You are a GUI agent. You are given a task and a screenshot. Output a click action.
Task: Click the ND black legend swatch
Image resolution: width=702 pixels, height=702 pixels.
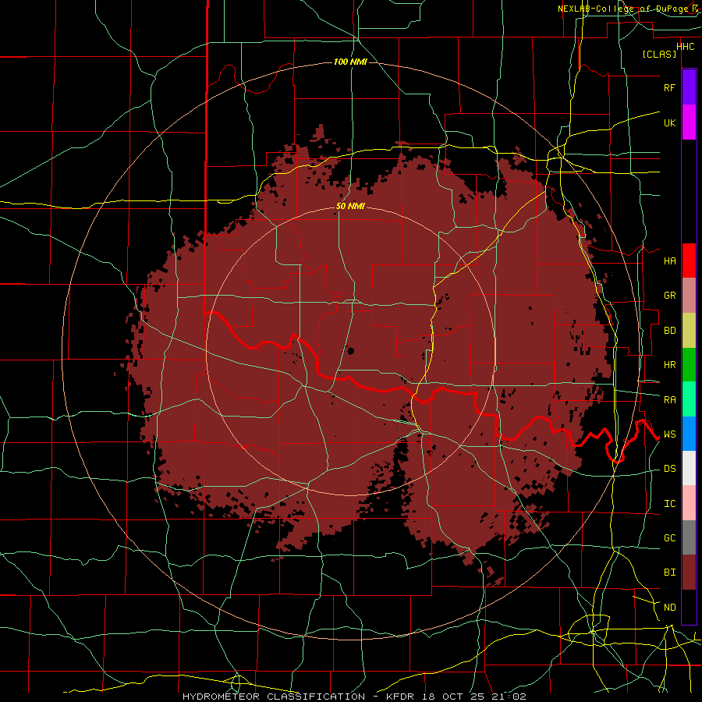tap(689, 607)
